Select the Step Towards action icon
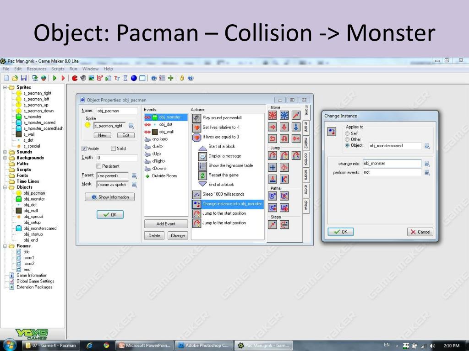This screenshot has width=469, height=351. pos(273,224)
